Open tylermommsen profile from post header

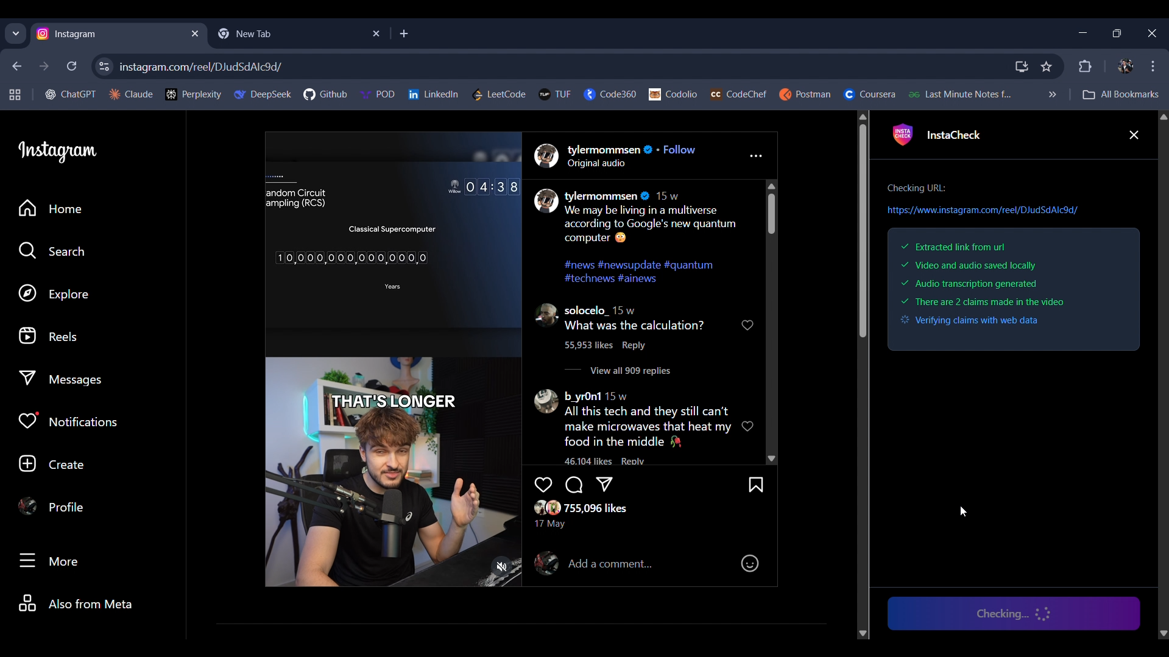click(x=604, y=150)
